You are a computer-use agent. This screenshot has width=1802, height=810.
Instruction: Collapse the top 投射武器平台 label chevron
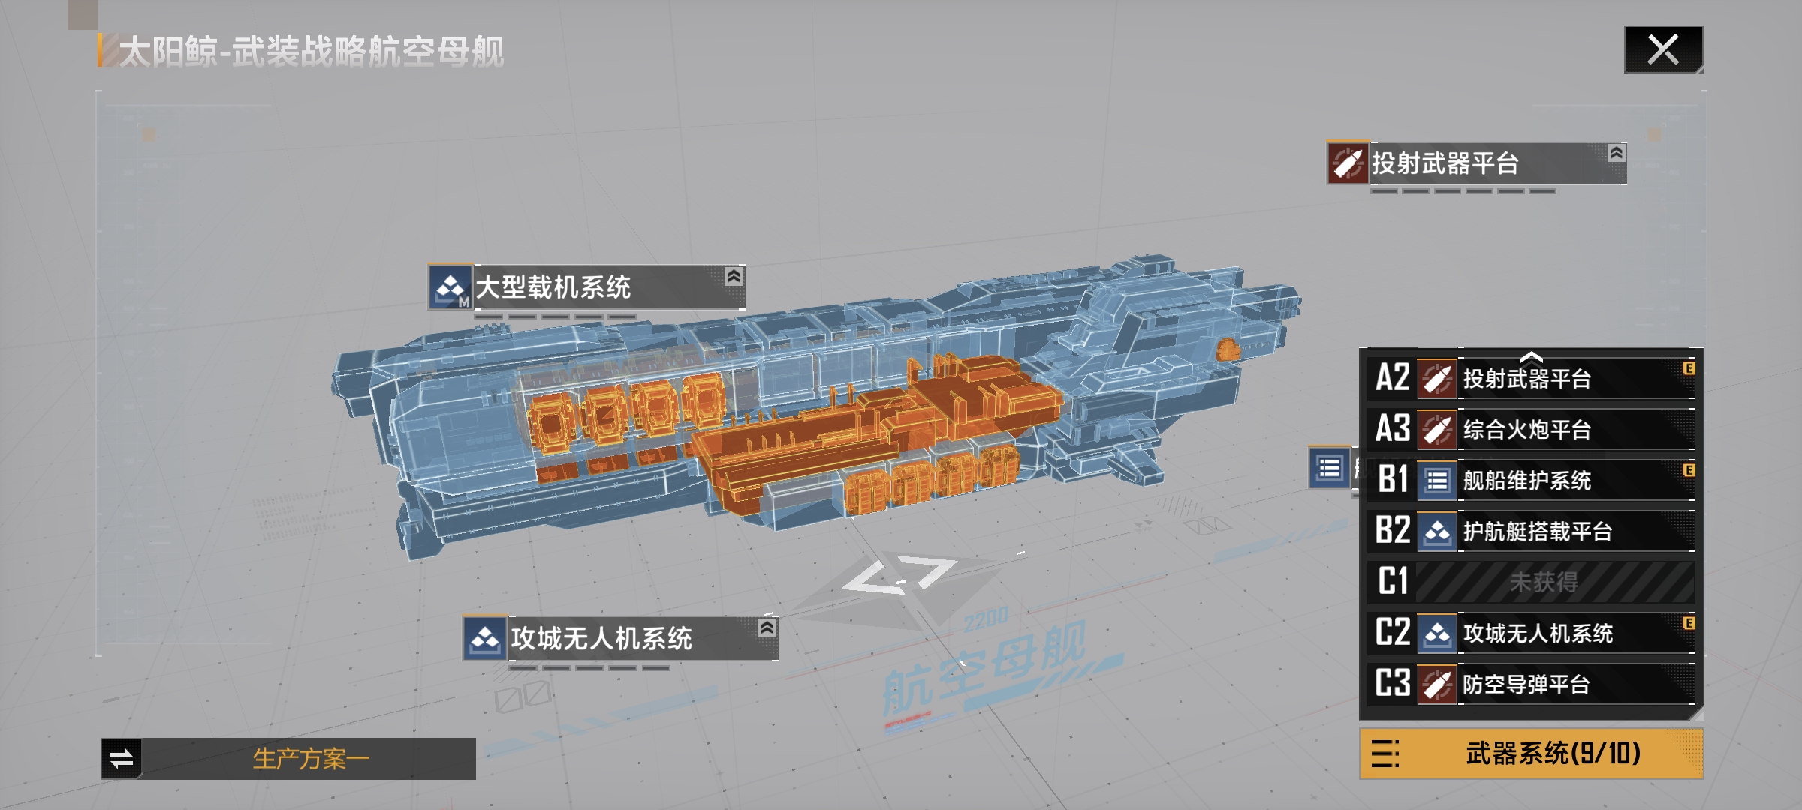pos(1617,153)
